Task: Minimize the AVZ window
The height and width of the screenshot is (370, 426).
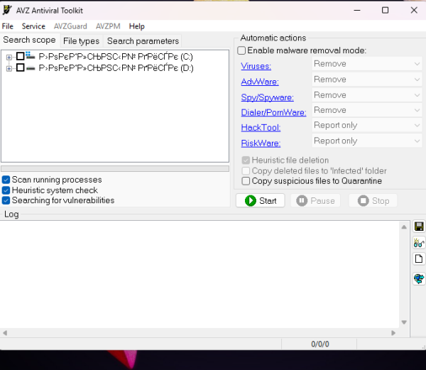Action: tap(357, 11)
